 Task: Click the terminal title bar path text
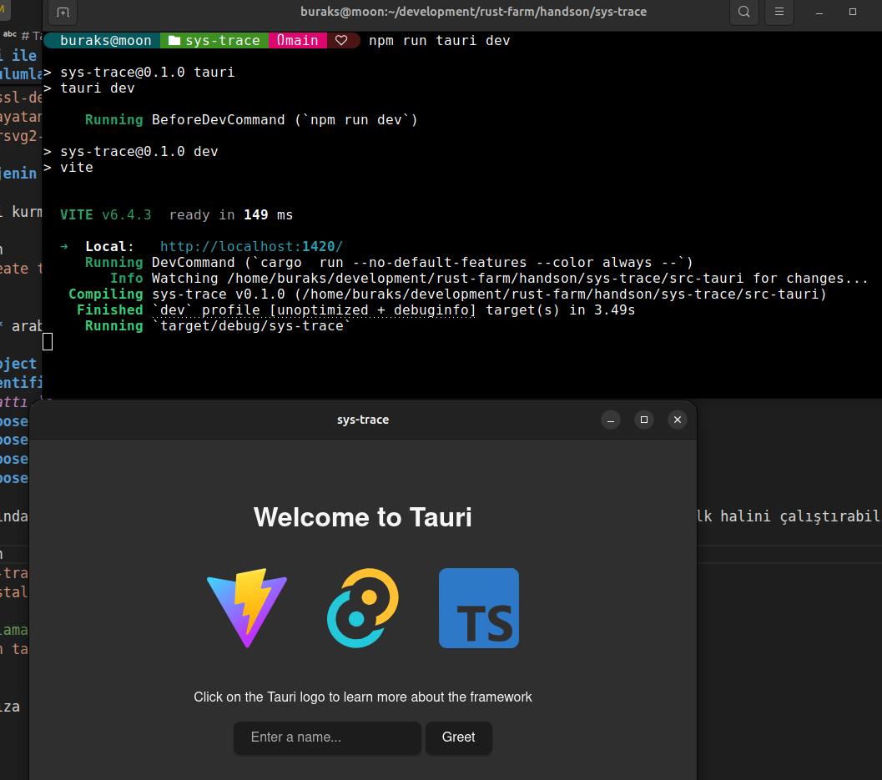pos(474,12)
